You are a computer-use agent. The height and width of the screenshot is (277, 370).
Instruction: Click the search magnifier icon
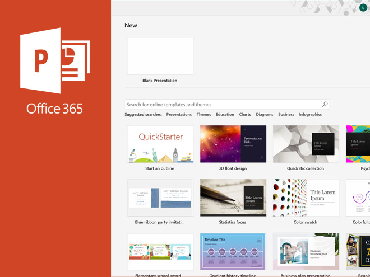(325, 104)
